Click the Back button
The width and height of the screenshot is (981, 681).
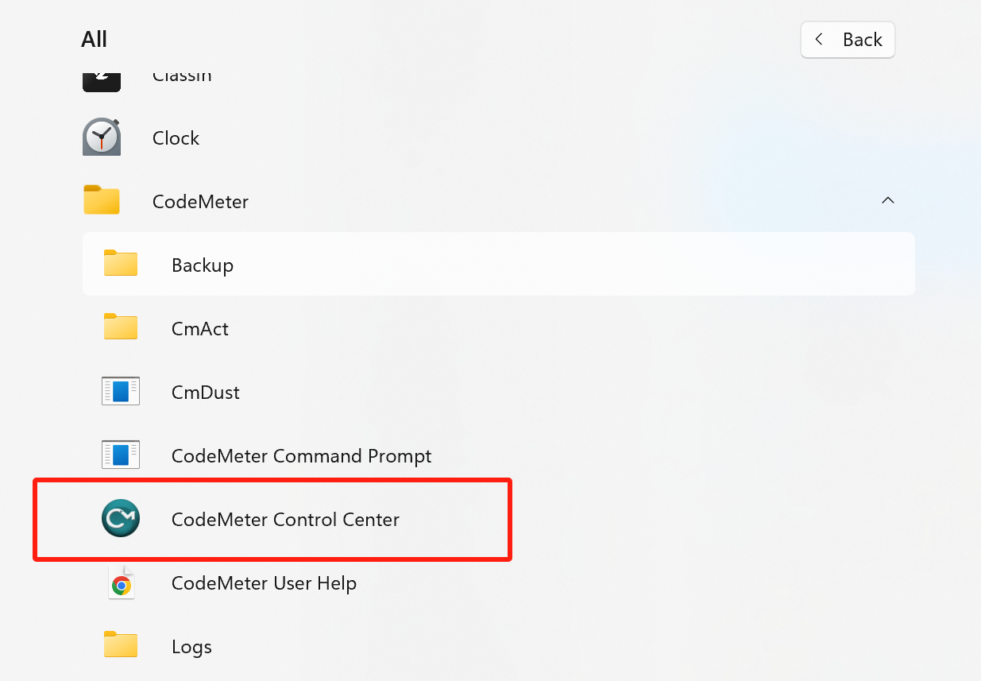pos(848,39)
